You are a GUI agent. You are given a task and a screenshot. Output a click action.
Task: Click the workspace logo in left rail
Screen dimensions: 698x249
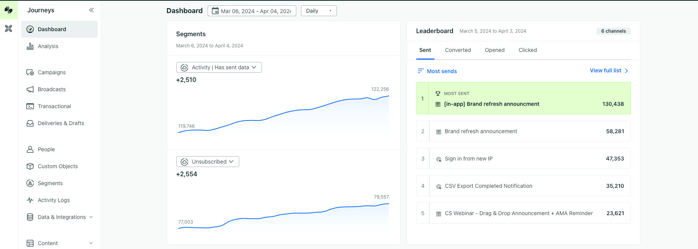pos(8,10)
